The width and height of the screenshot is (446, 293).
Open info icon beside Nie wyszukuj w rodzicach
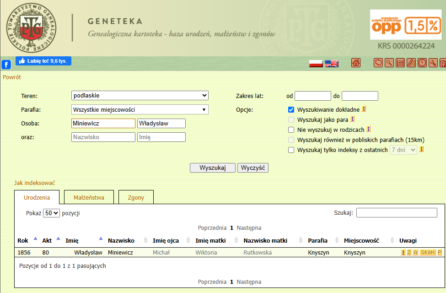368,129
